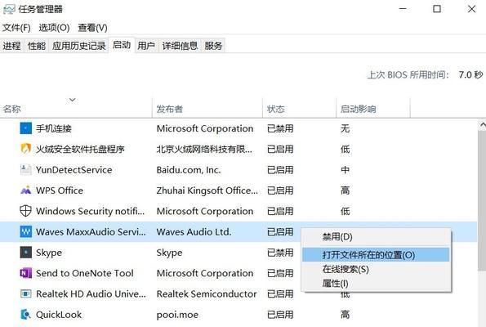Switch to the 进程 tab
This screenshot has height=327, width=486.
pos(11,46)
